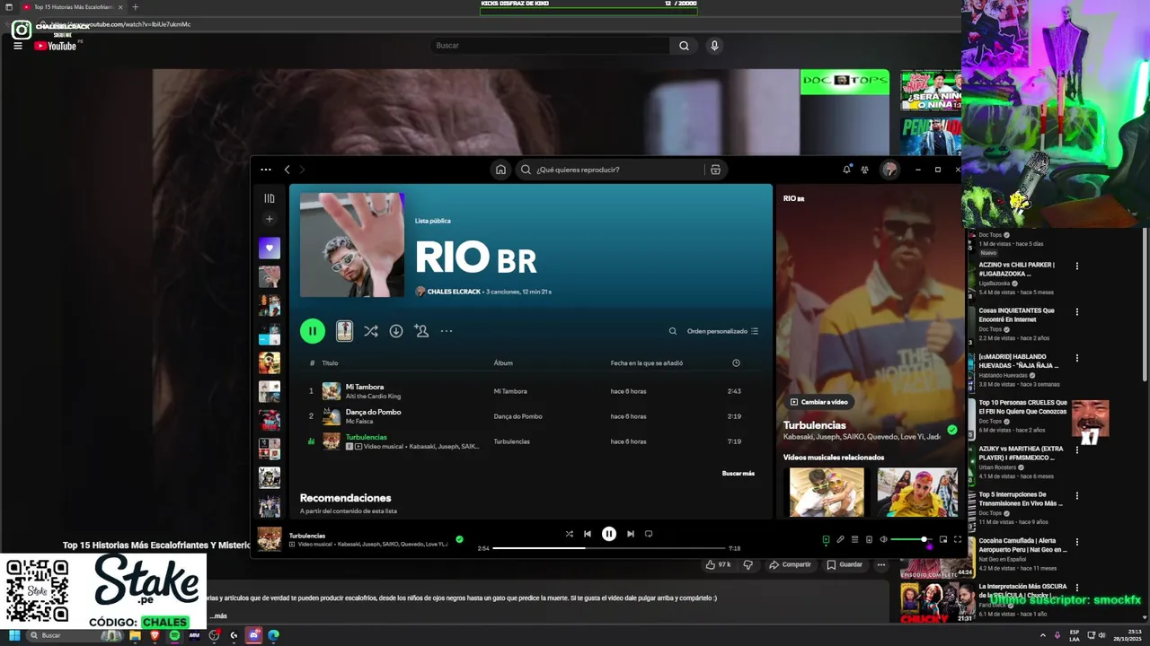Image resolution: width=1150 pixels, height=646 pixels.
Task: Open Alti the Cardio King artist link
Action: [373, 397]
